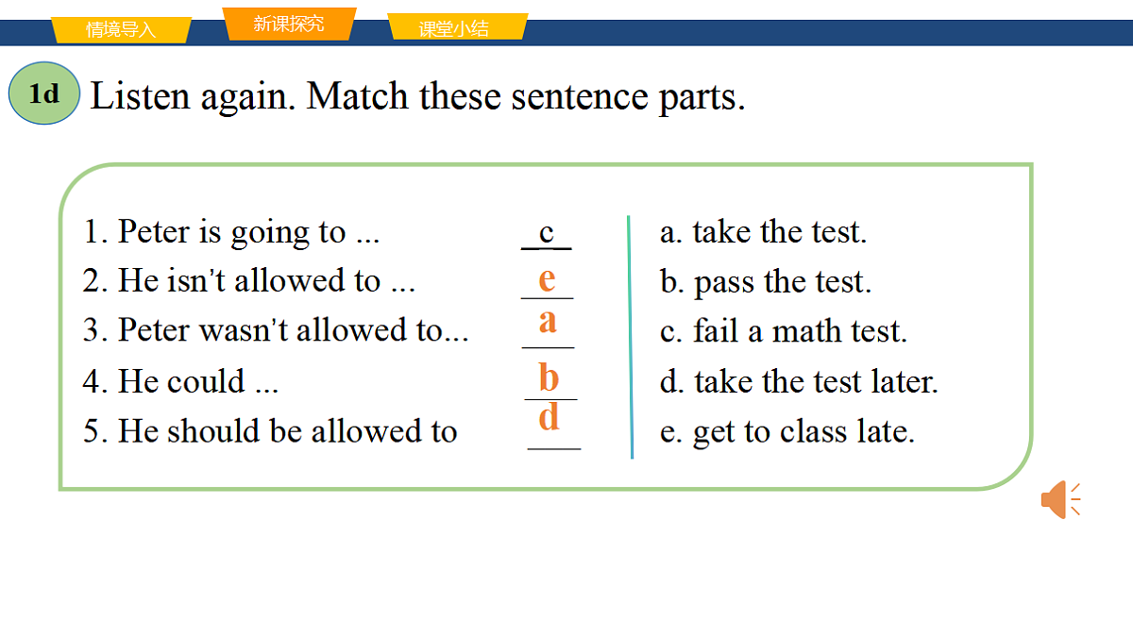Click option 'd. take the test later.'
The height and width of the screenshot is (637, 1133).
(x=799, y=382)
